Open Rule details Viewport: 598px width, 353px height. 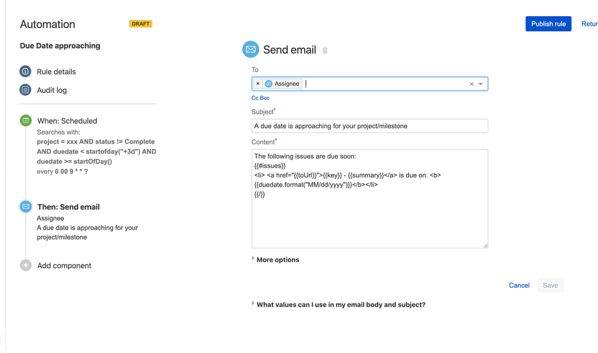point(56,72)
